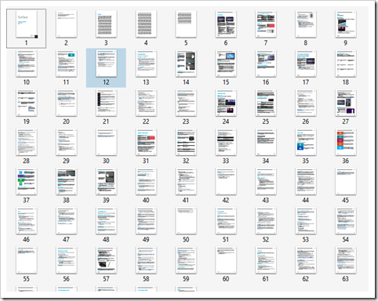Select the page 47 thumbnail
This screenshot has height=301, width=378.
67,221
